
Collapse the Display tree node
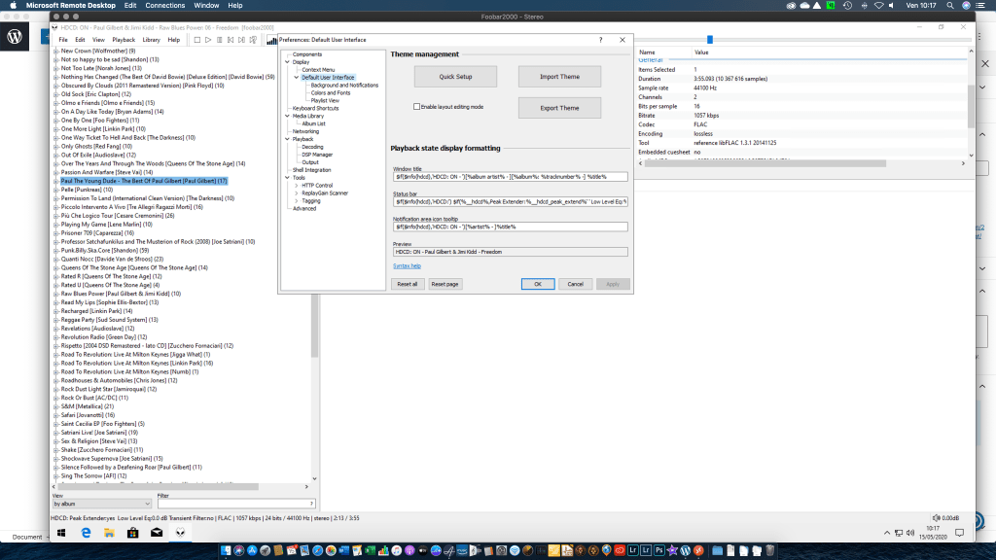click(x=284, y=62)
